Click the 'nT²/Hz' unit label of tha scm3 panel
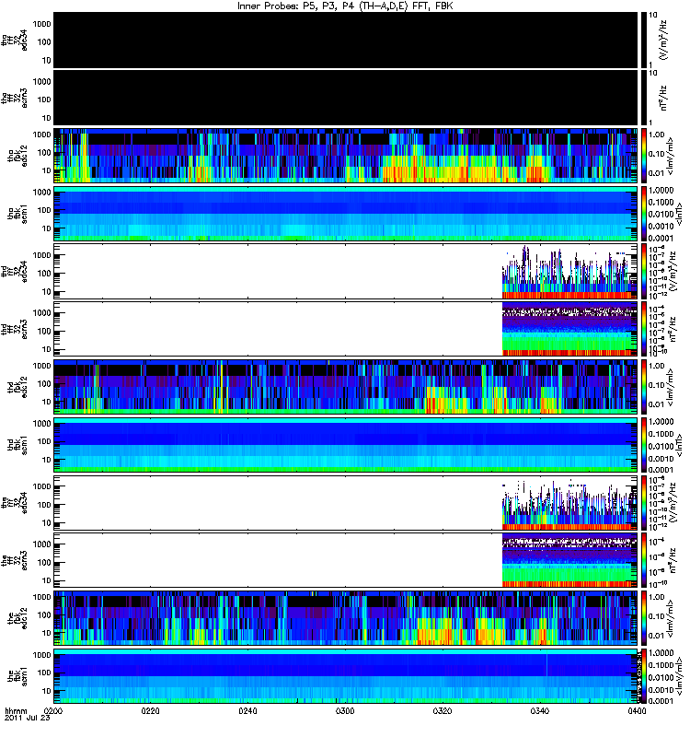 click(x=663, y=98)
